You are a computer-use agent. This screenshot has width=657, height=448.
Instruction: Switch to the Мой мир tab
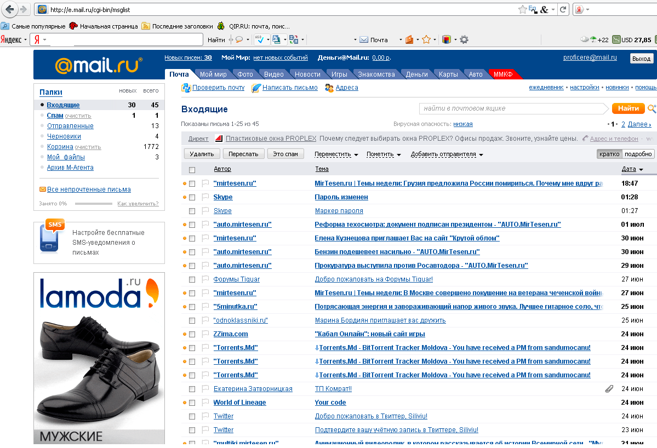(213, 74)
